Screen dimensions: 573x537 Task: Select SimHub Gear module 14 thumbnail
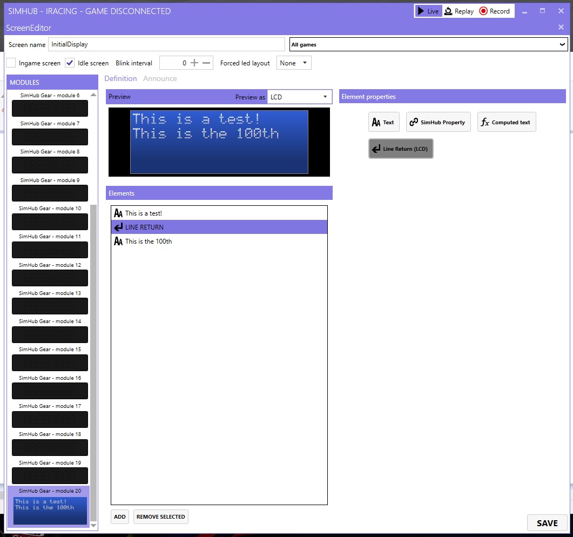(x=50, y=334)
